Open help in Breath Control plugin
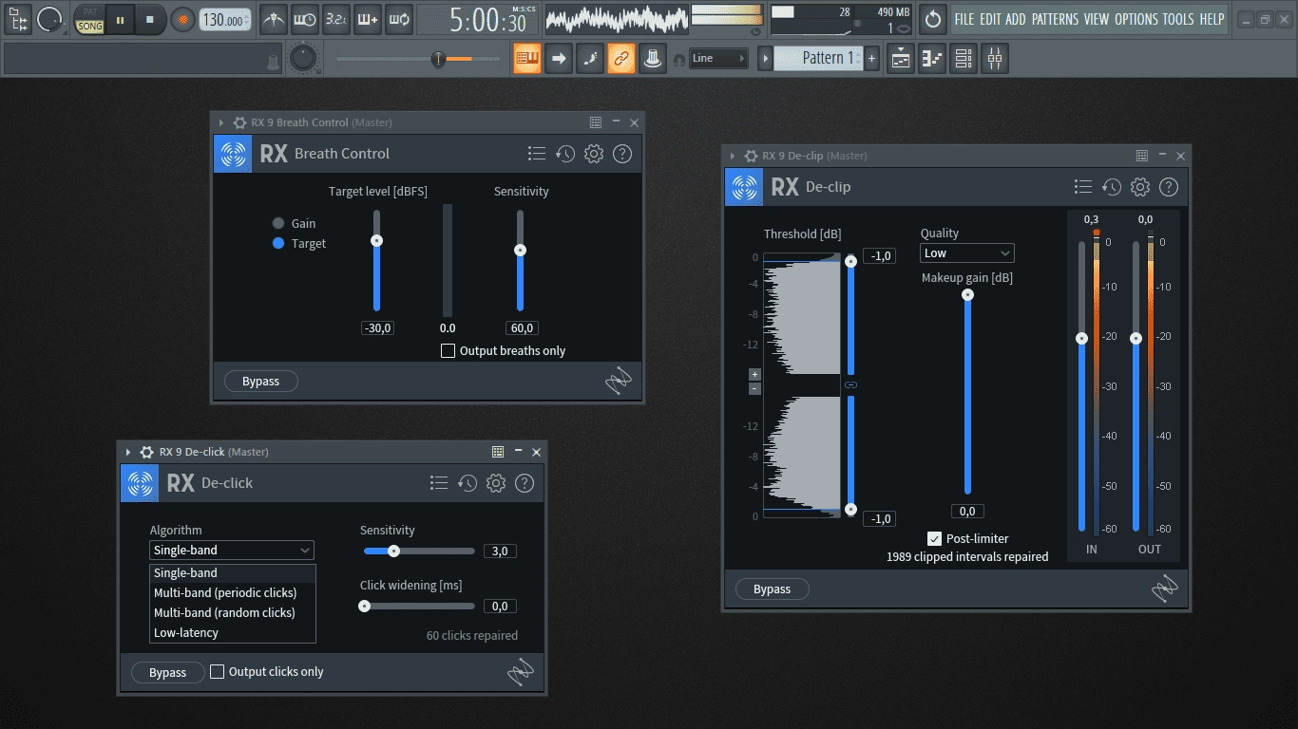 (x=622, y=154)
